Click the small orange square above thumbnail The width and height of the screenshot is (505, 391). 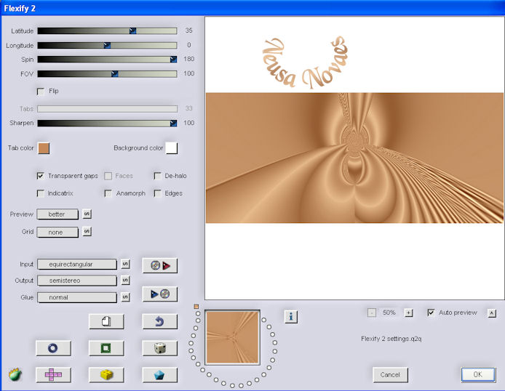[x=196, y=307]
